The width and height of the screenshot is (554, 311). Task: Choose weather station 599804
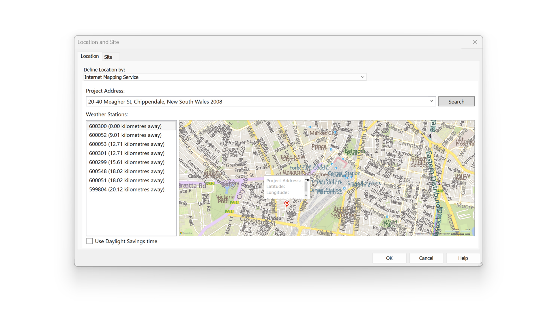coord(127,189)
